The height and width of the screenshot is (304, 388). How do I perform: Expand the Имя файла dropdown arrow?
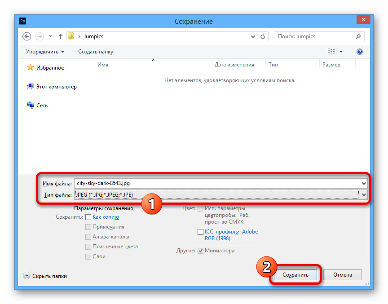[364, 184]
